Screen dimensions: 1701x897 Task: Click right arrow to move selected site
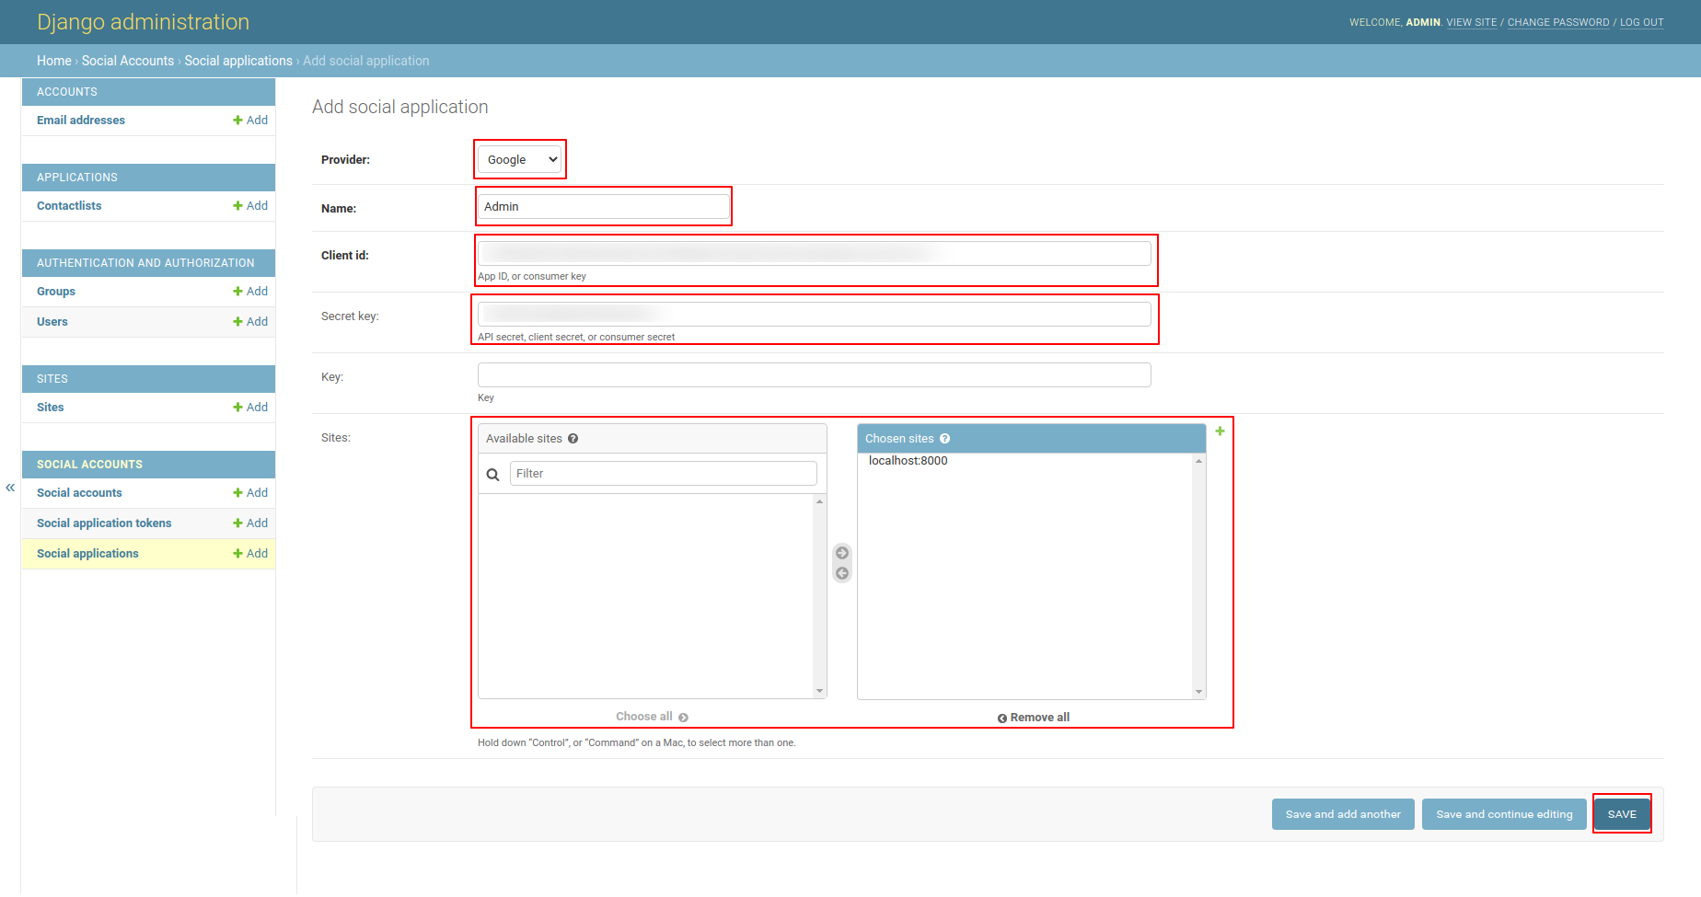(841, 553)
